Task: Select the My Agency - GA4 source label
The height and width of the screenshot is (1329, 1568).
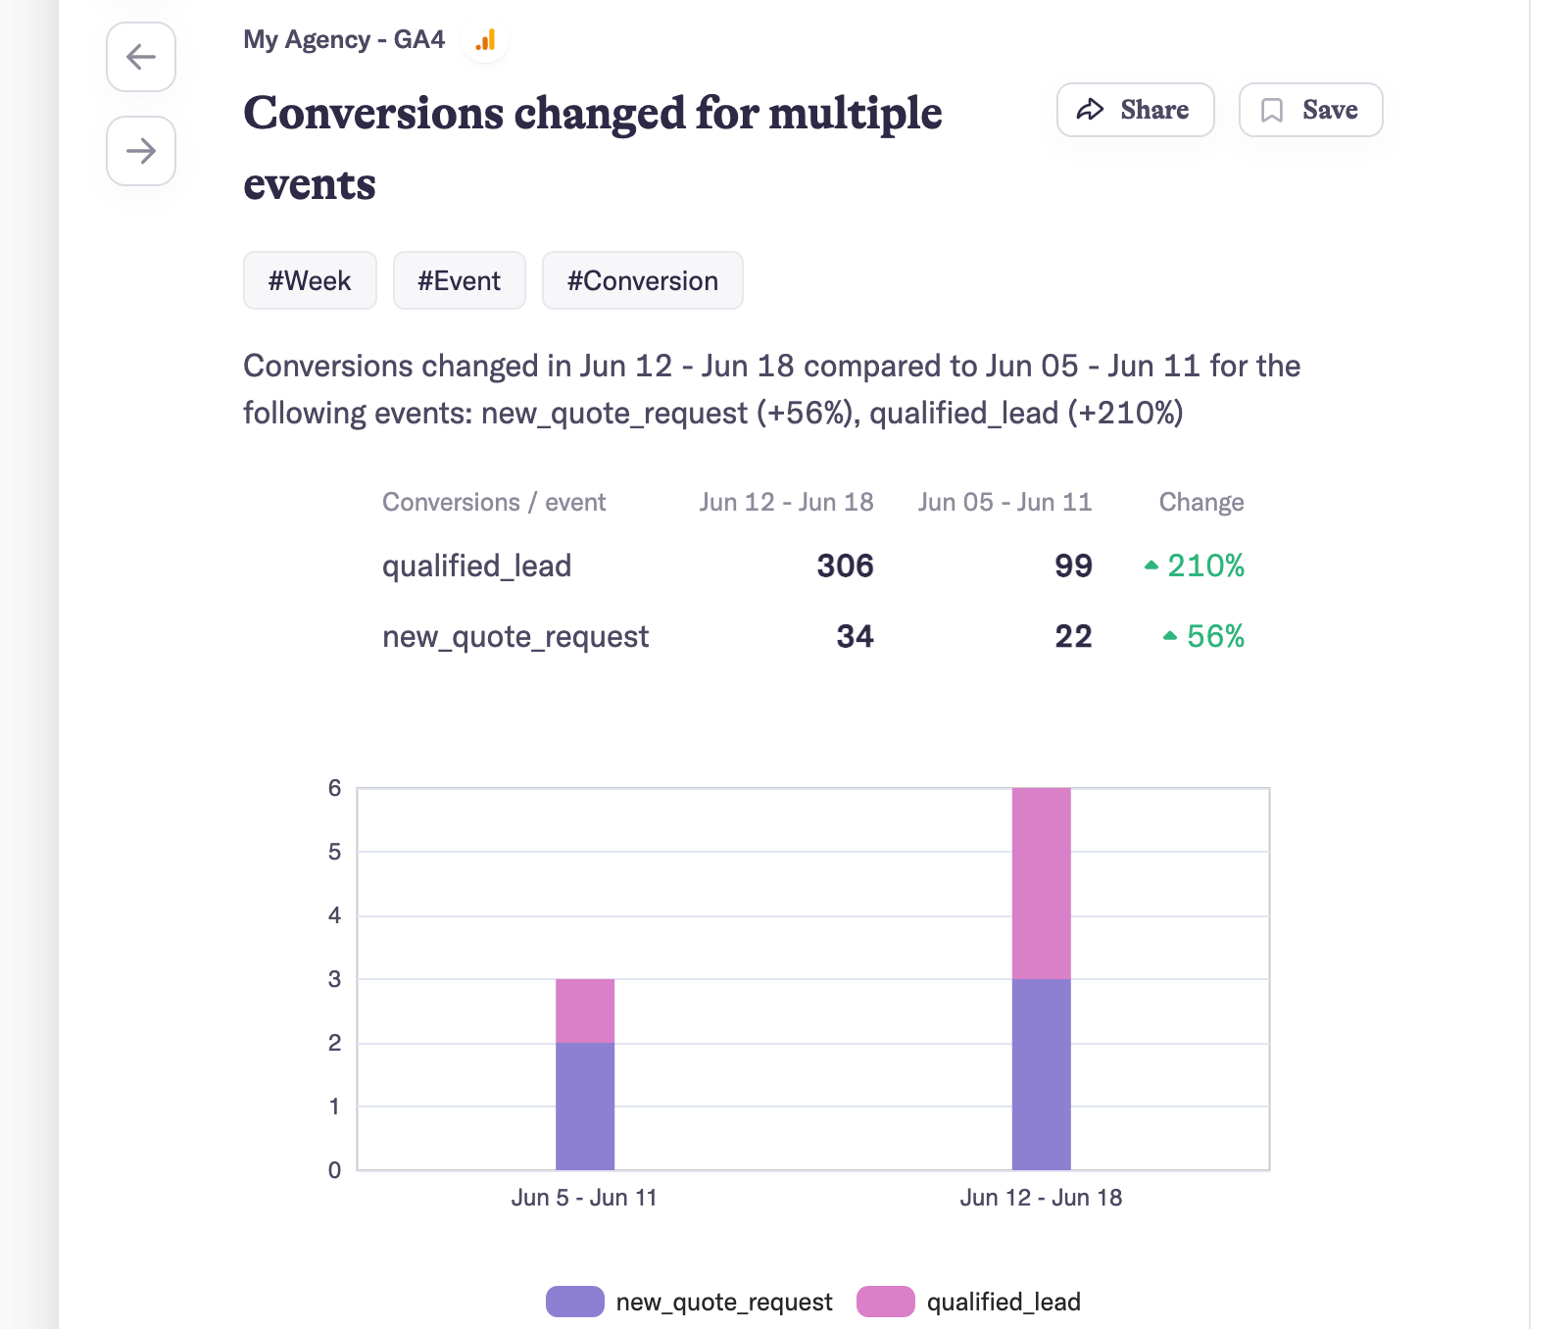Action: [344, 40]
